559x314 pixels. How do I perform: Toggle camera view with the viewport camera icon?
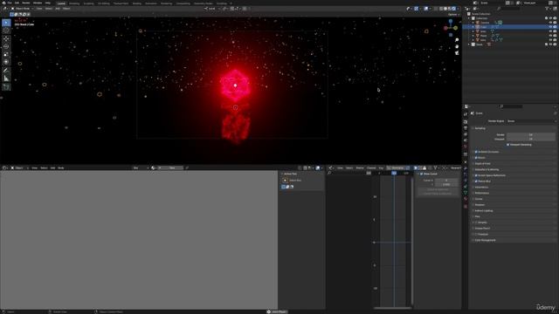(457, 53)
